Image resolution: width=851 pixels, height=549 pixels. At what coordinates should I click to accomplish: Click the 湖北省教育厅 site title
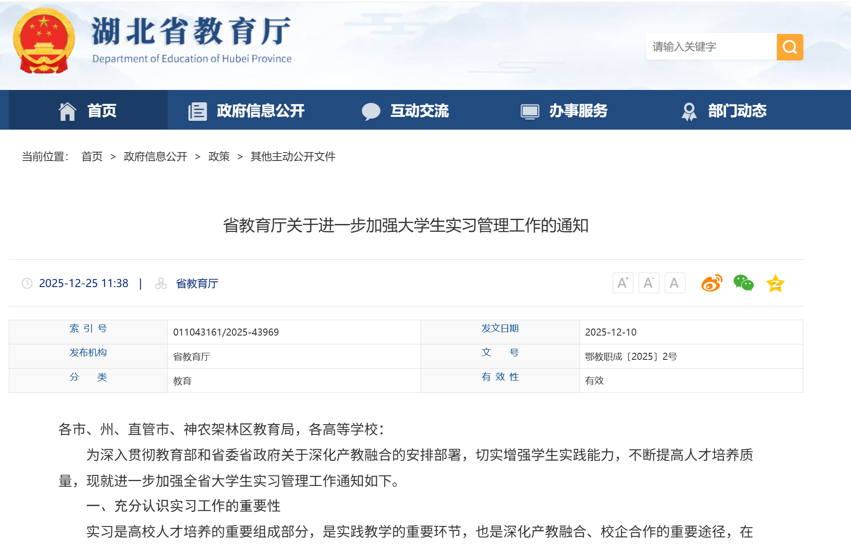[x=191, y=32]
